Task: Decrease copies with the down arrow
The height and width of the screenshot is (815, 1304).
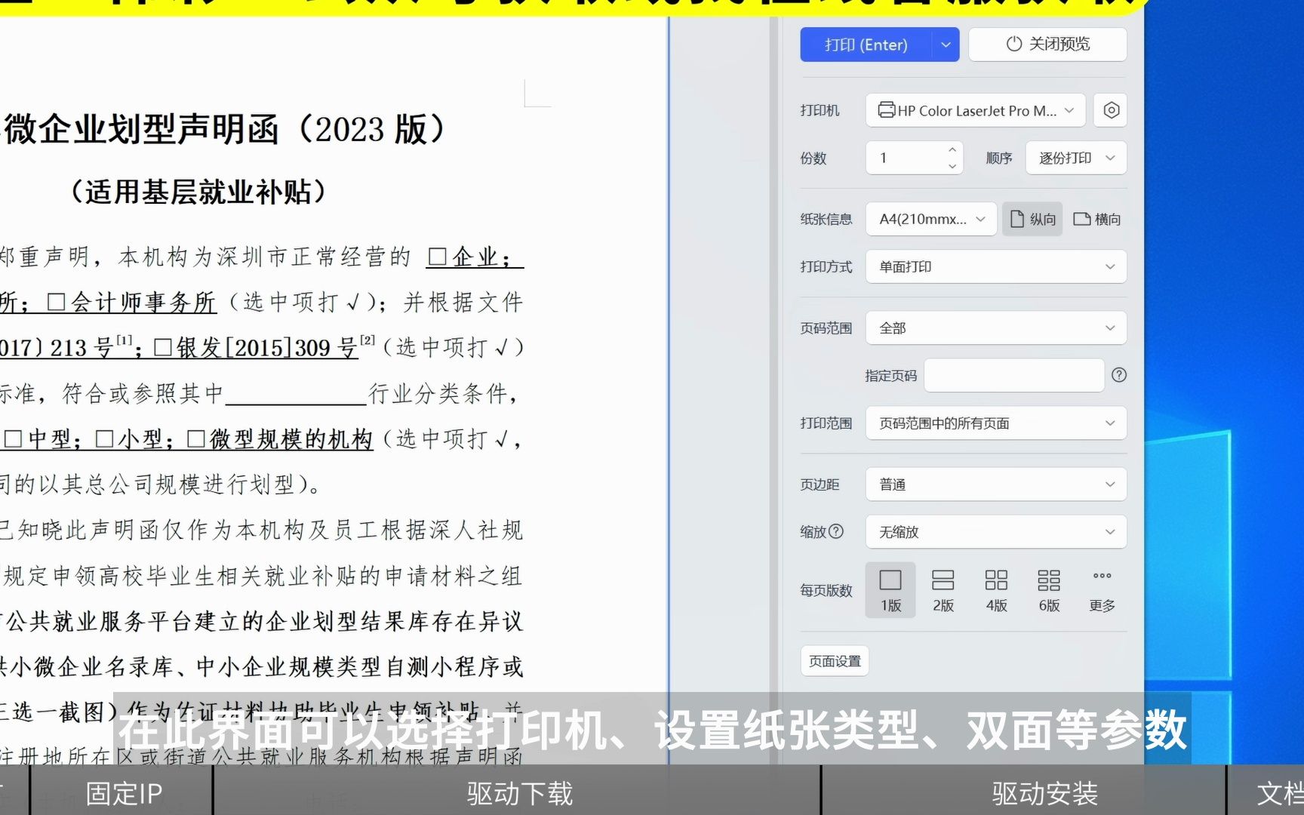Action: pyautogui.click(x=952, y=166)
